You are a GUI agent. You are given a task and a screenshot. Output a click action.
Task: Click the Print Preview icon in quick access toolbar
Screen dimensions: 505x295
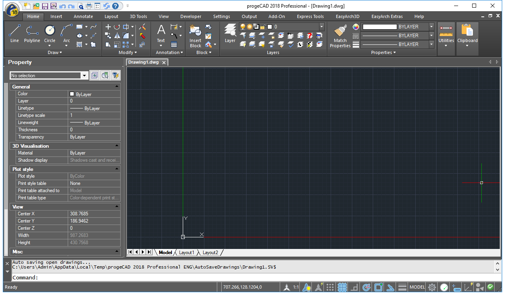(81, 6)
